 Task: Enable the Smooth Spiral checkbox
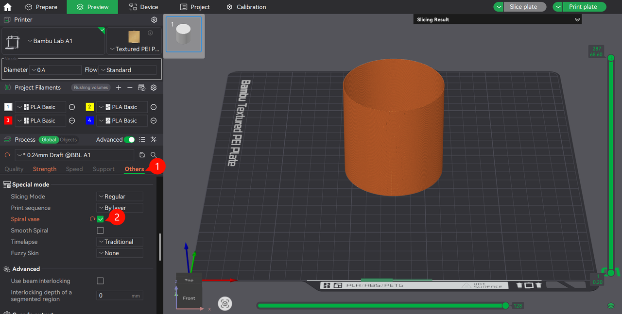[100, 231]
